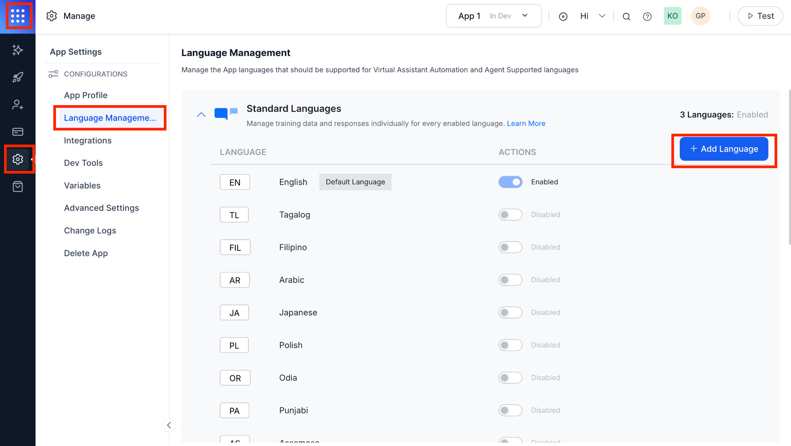Open the Learn More link
The width and height of the screenshot is (791, 446).
coord(526,123)
